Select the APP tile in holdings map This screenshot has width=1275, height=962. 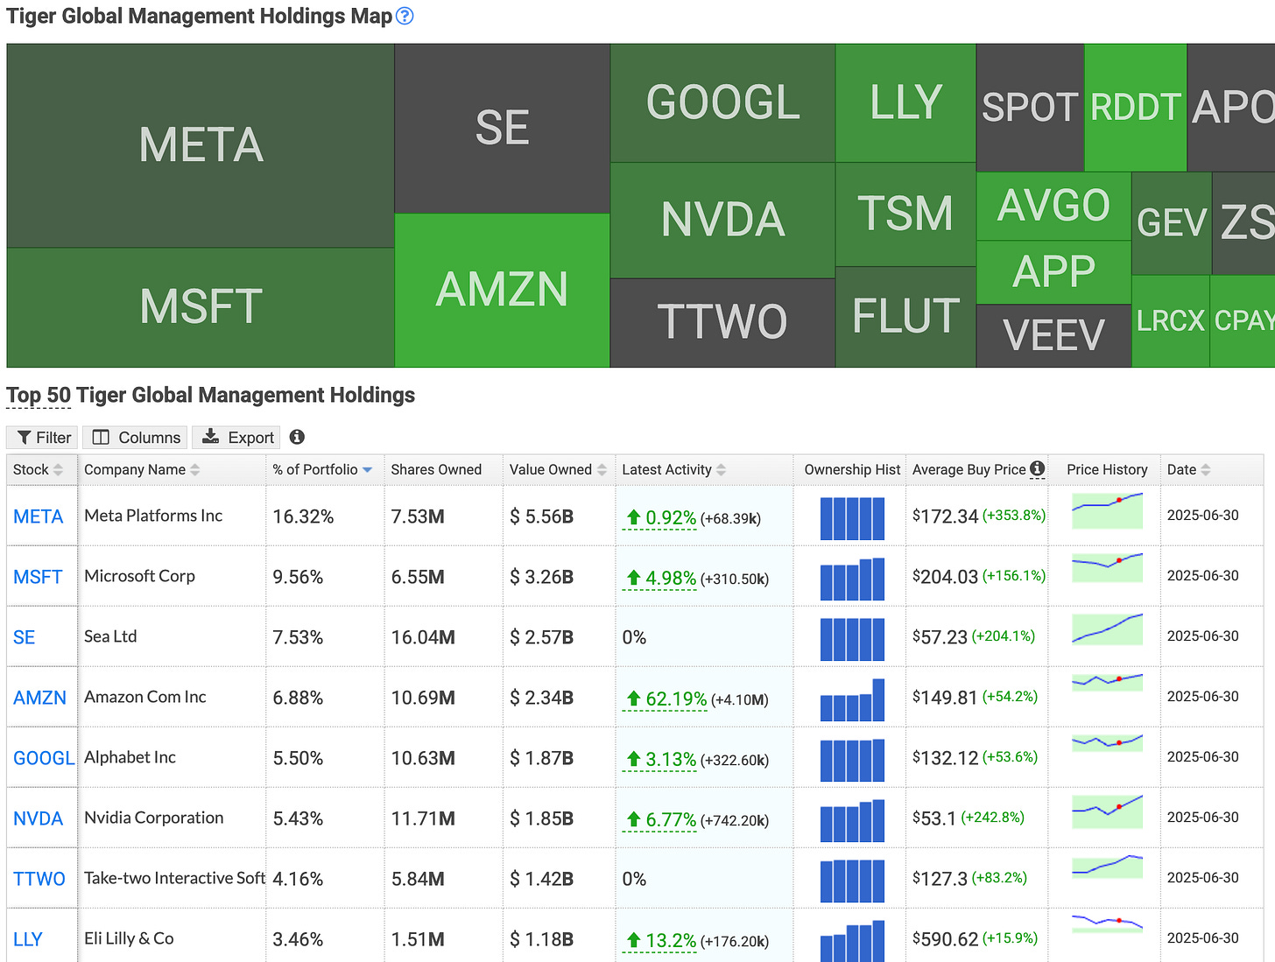pos(1053,272)
